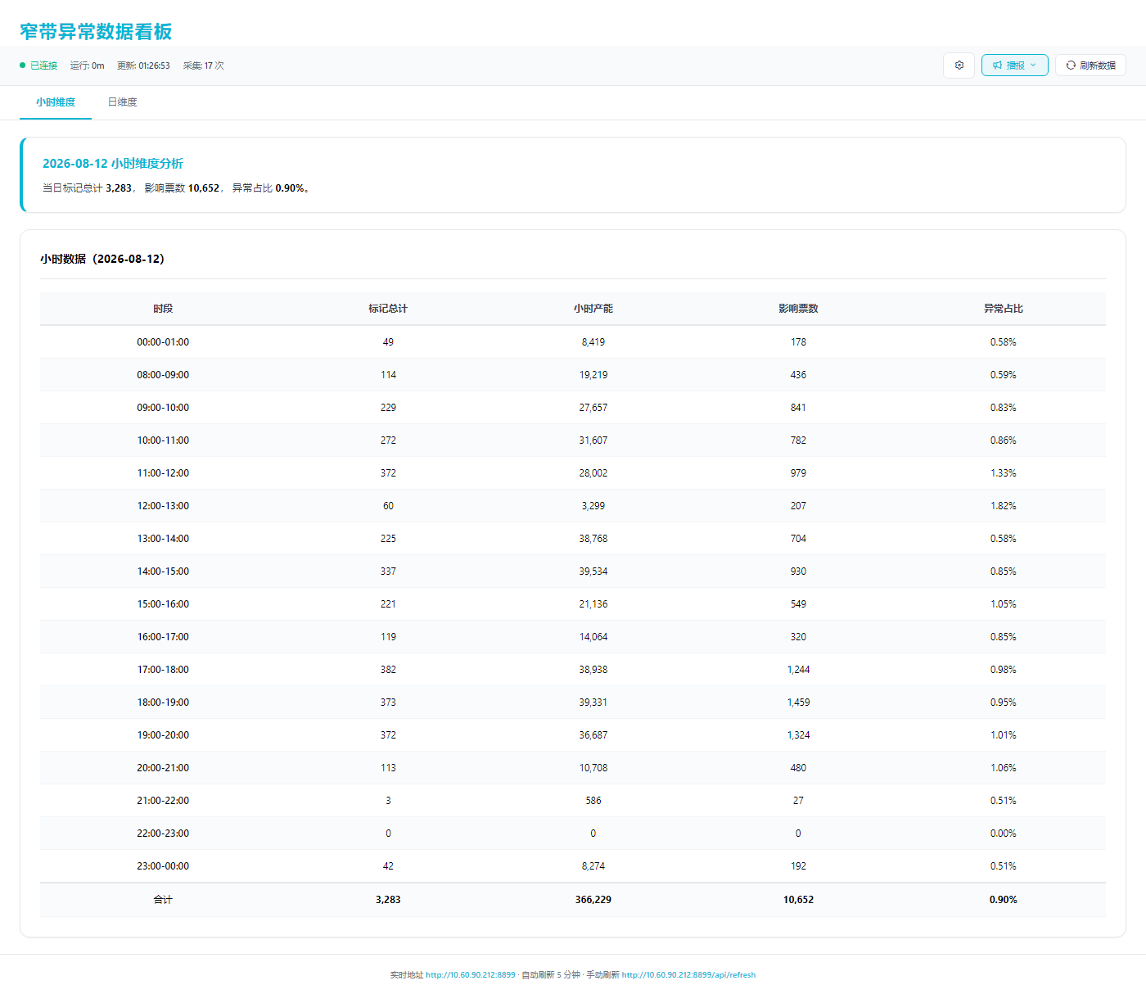
Task: Select the 19:00-20:00 time slot cell
Action: [163, 735]
